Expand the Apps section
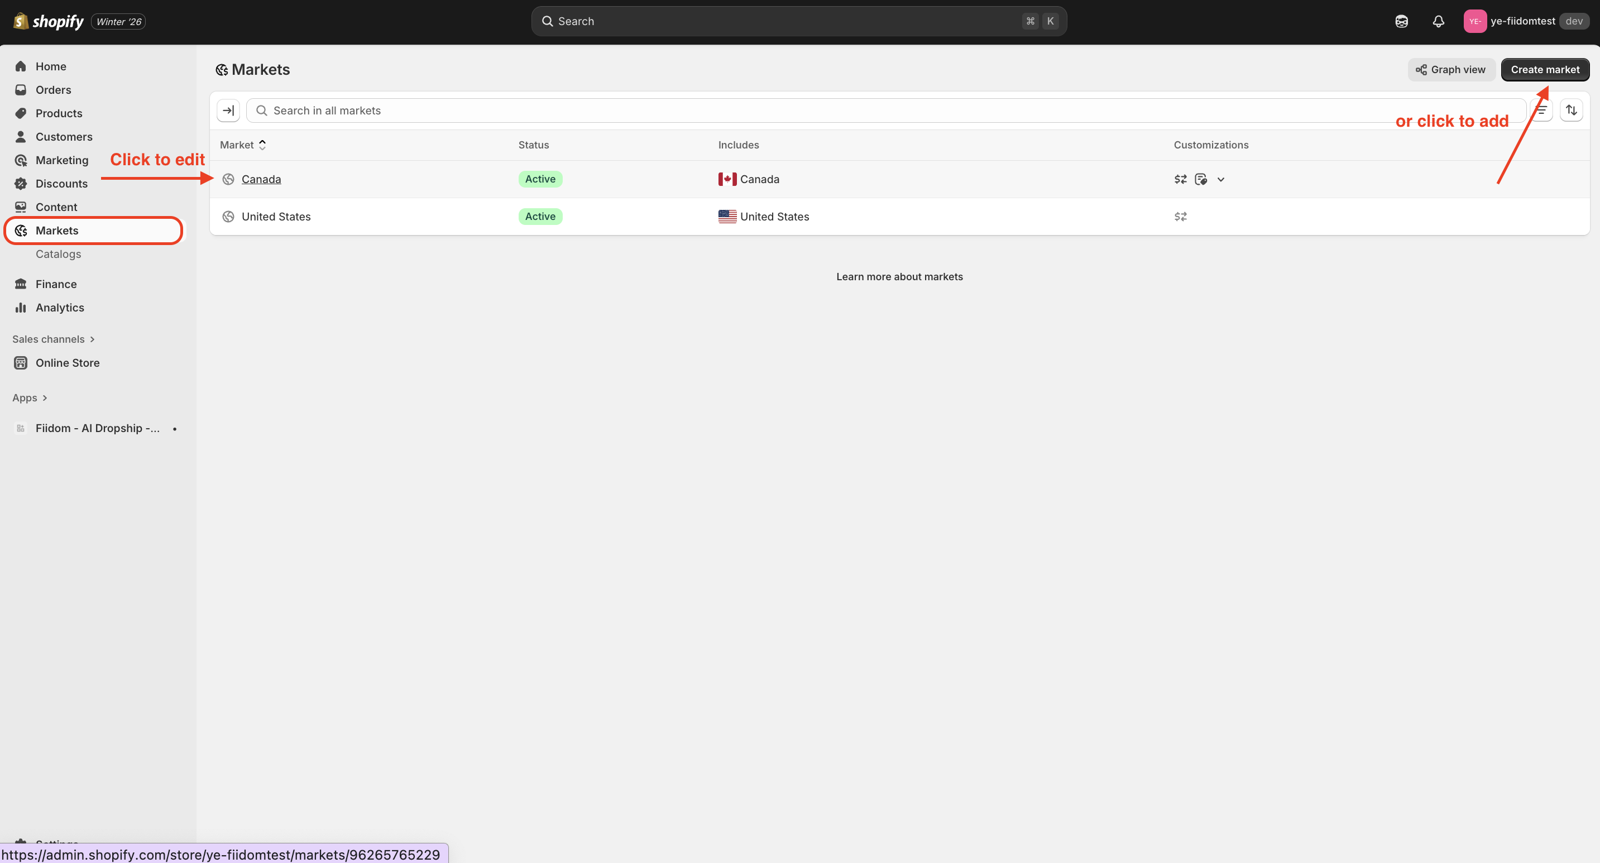The image size is (1600, 863). tap(30, 398)
